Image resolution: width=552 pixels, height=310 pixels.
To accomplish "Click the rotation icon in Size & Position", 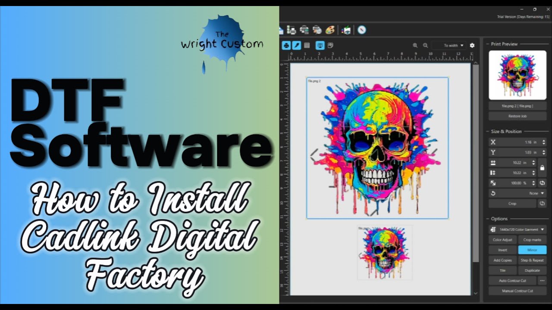I will point(493,193).
